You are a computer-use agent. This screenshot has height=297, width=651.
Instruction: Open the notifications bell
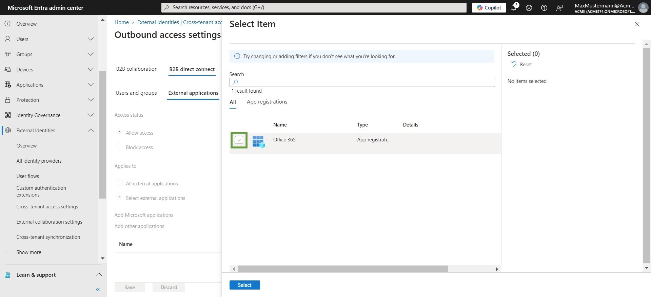514,7
